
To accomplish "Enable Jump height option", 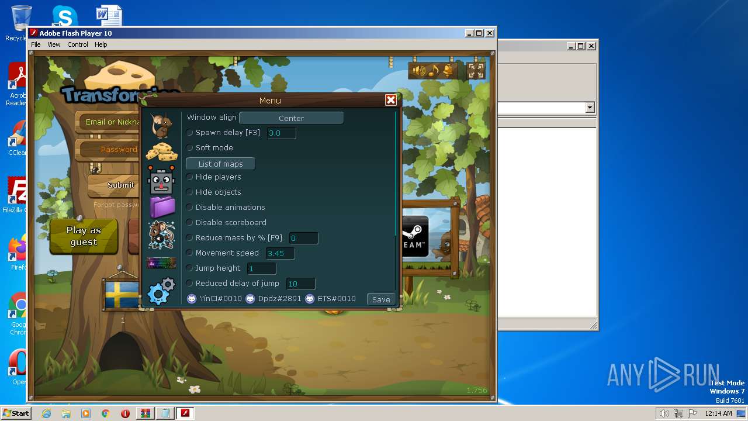I will pos(190,268).
